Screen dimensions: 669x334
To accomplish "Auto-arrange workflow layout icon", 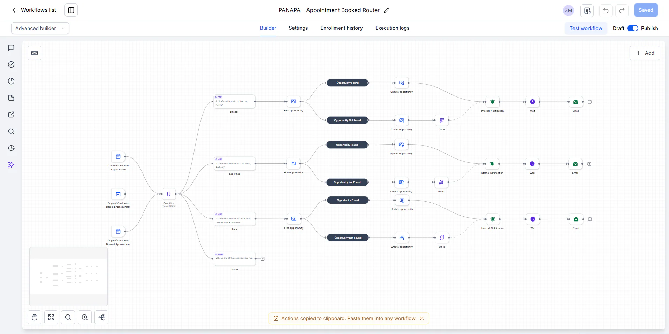I will [x=101, y=317].
